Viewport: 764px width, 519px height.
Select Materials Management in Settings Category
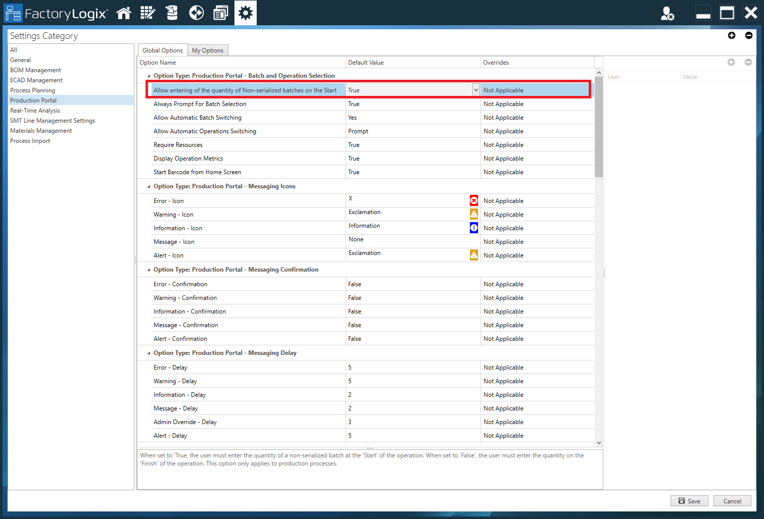[x=41, y=130]
